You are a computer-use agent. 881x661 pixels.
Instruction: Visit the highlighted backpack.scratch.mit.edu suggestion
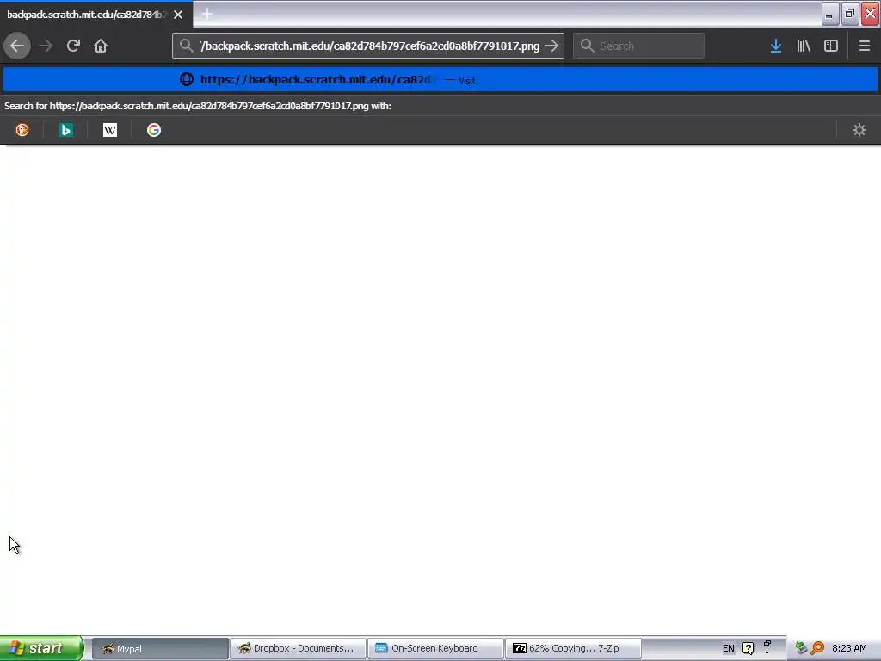(440, 79)
